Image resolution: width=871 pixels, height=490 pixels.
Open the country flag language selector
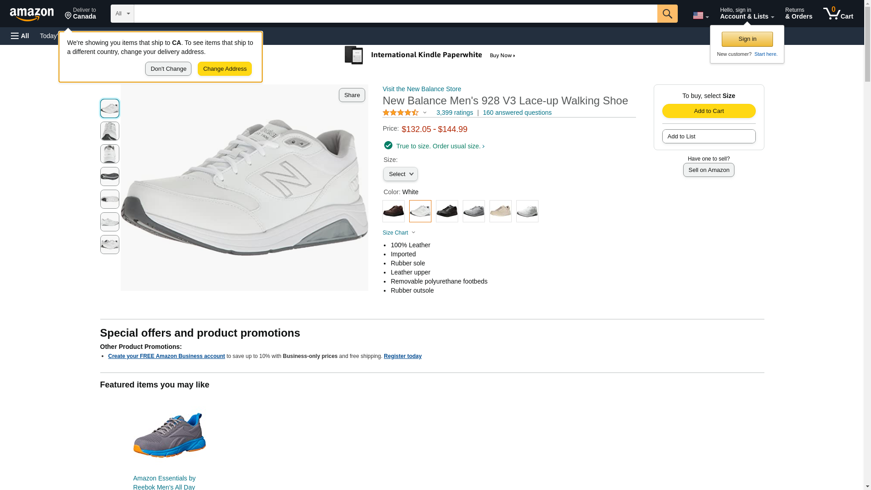[x=700, y=15]
